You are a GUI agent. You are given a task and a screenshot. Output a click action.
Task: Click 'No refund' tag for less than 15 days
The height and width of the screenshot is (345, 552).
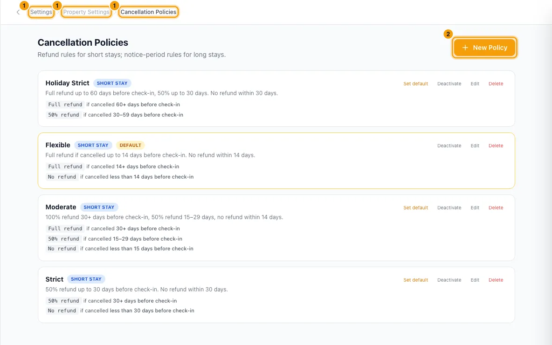click(62, 248)
